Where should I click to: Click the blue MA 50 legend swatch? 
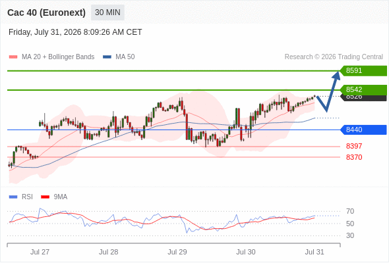point(107,57)
